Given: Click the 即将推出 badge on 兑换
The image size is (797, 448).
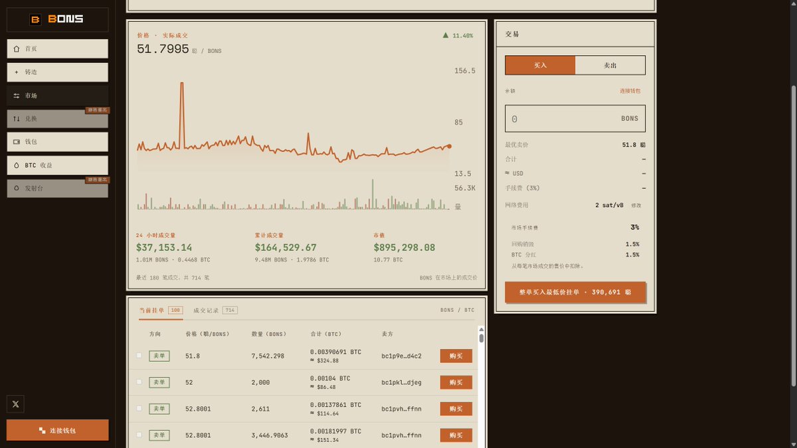Looking at the screenshot, I should tap(97, 110).
